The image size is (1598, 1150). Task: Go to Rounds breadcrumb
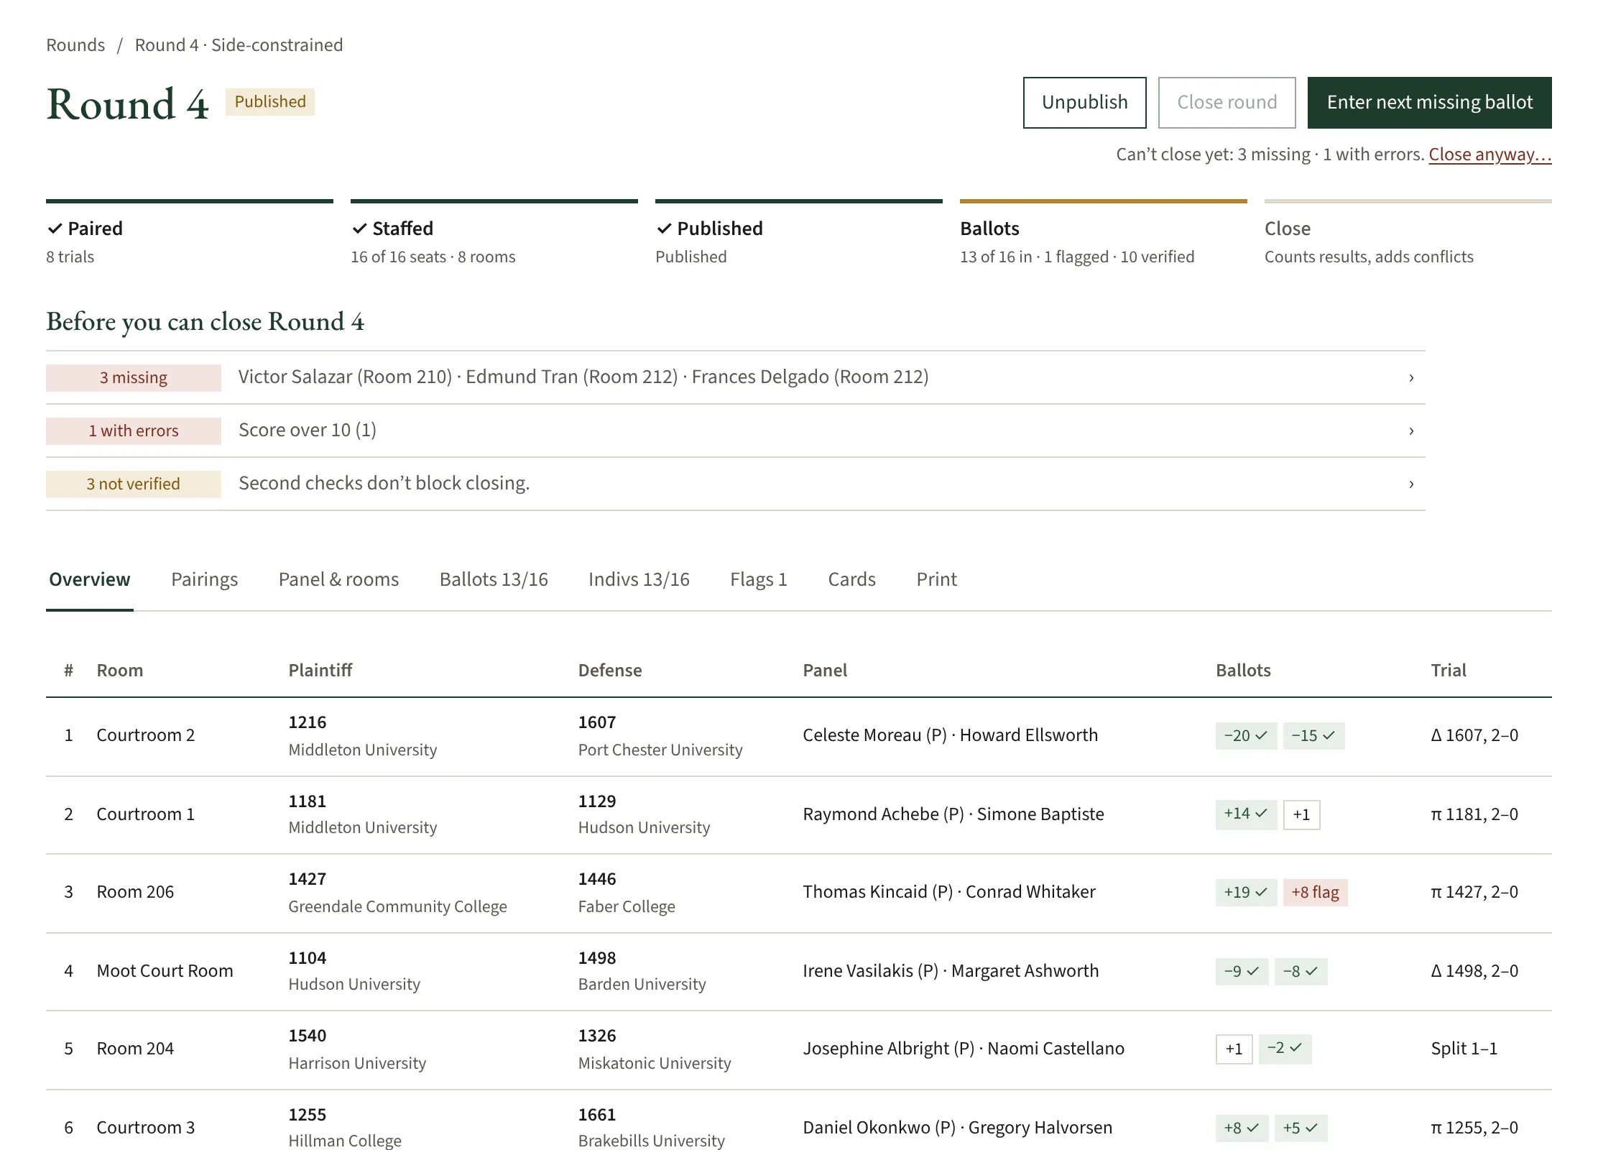pos(75,45)
